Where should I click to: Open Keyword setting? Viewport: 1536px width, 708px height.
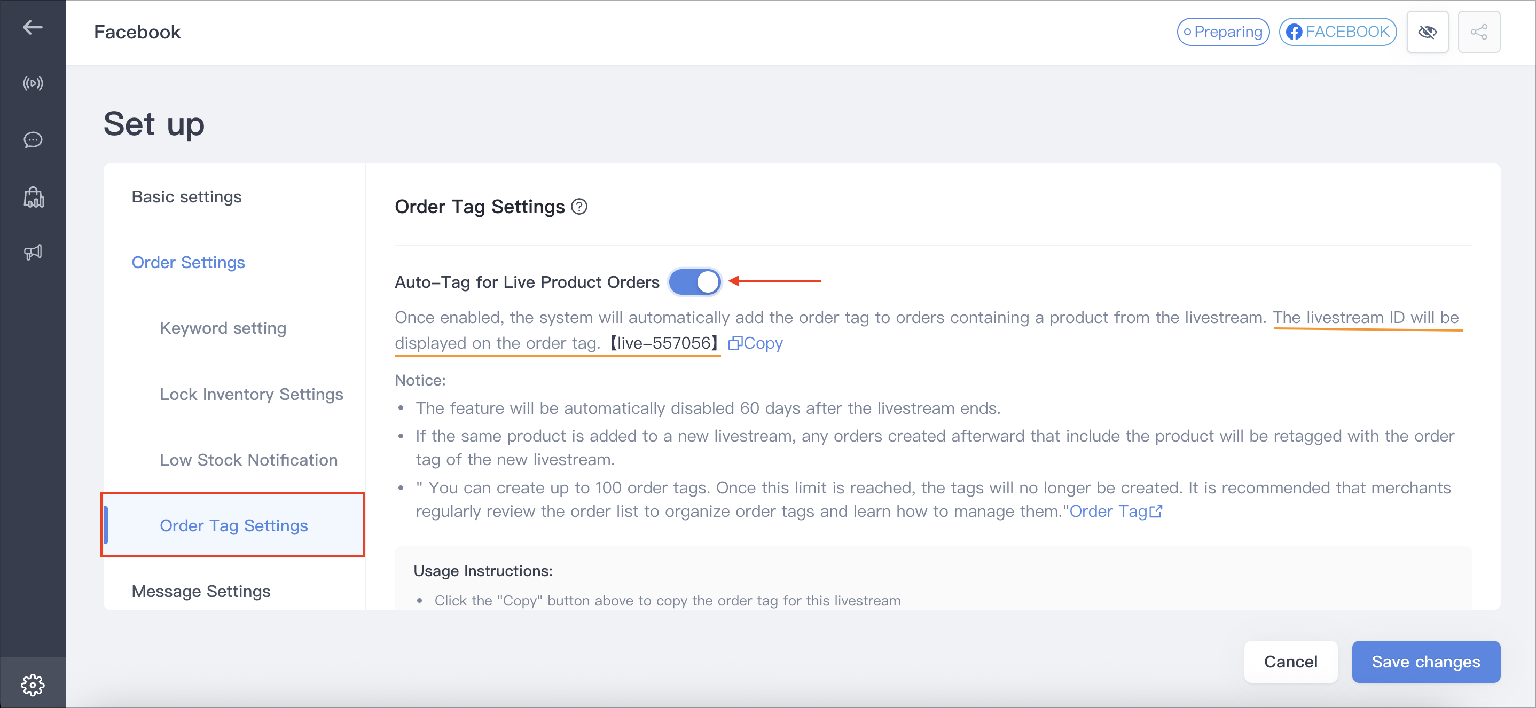[x=223, y=328]
